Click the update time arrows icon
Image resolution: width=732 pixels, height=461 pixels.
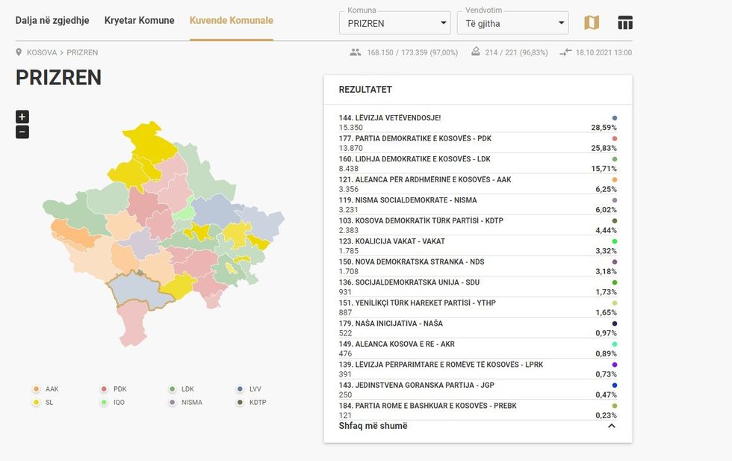[x=565, y=52]
